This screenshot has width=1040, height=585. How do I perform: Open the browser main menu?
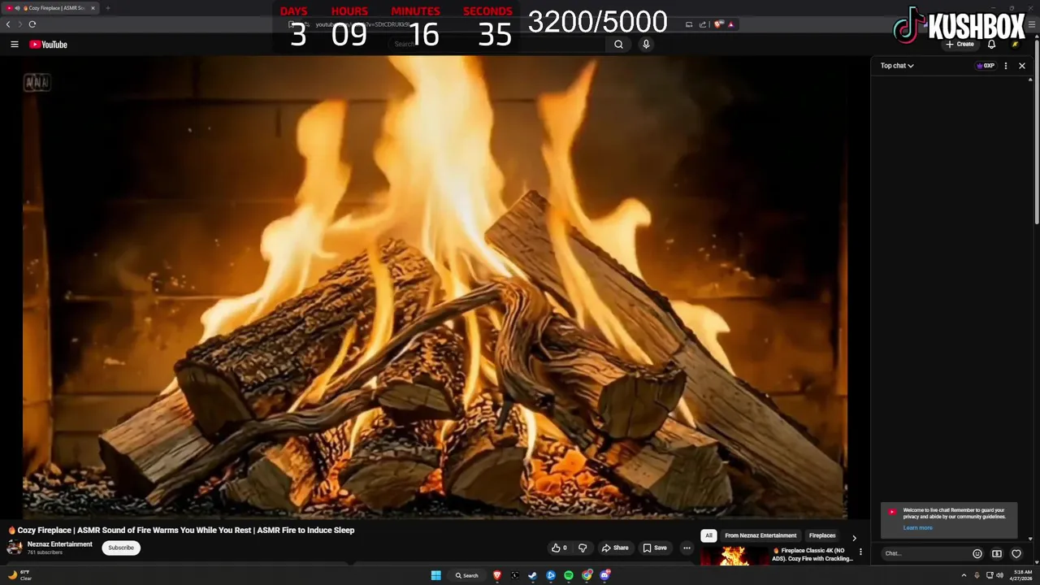(1031, 24)
